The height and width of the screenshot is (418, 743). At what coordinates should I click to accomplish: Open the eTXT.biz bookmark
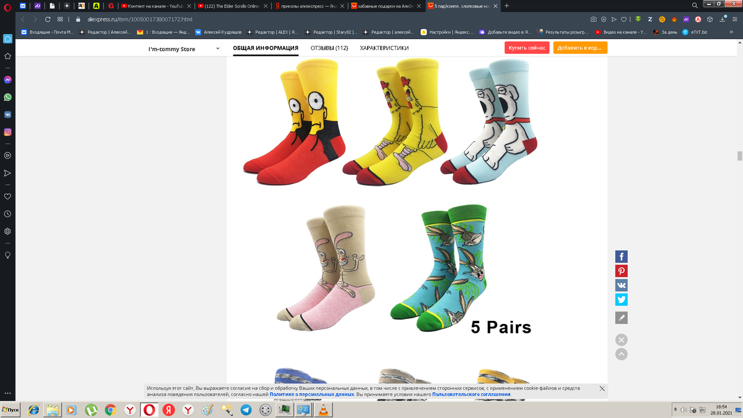(x=695, y=32)
